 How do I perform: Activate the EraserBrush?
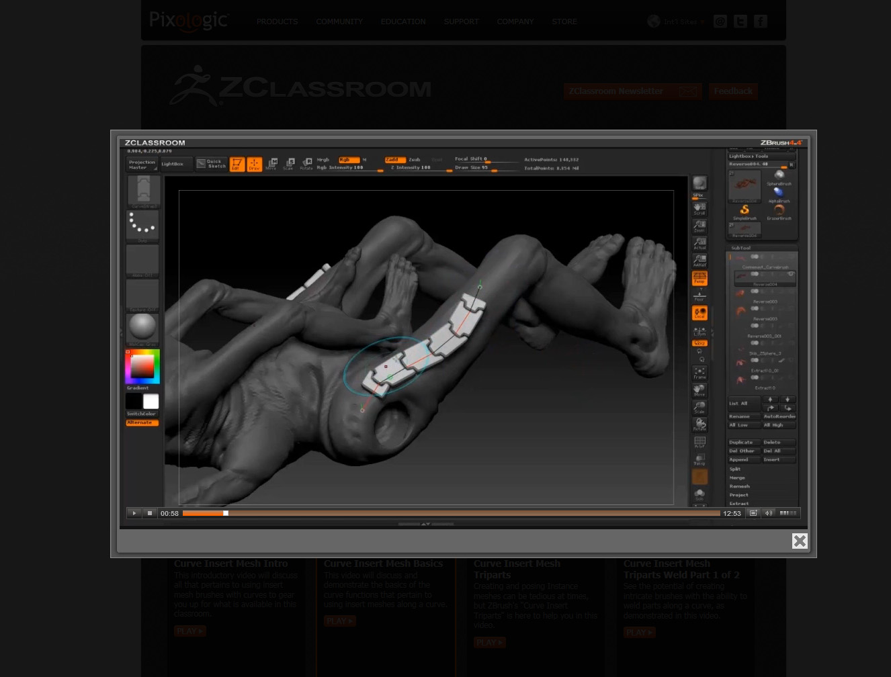click(x=779, y=210)
